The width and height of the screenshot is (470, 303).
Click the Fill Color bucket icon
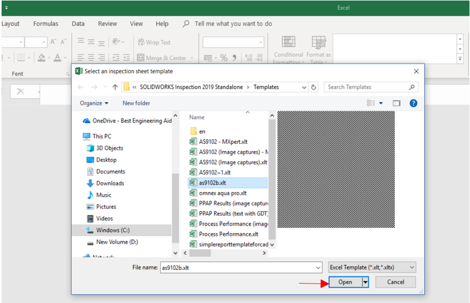point(42,57)
